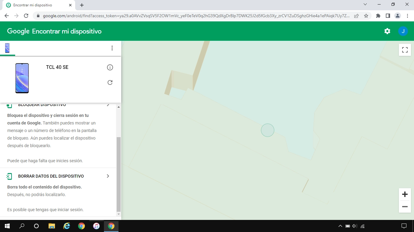Select the phone device tab thumbnail
The height and width of the screenshot is (232, 414).
pos(7,48)
